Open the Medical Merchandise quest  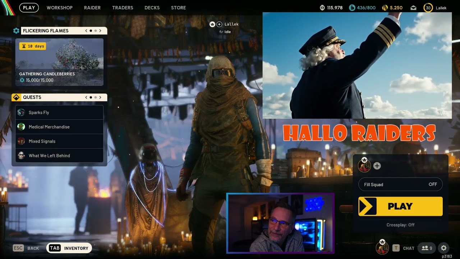60,127
